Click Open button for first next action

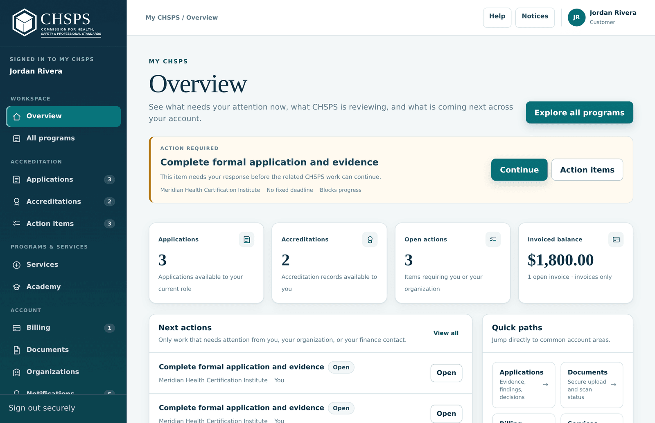(446, 373)
